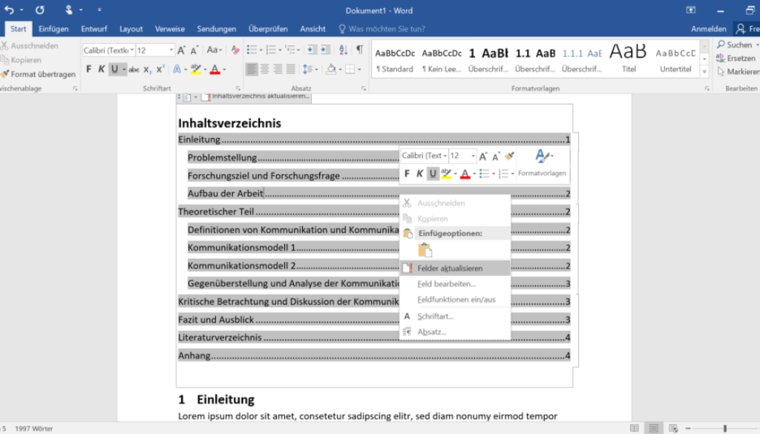Viewport: 760px width, 434px height.
Task: Open font size dropdown in ribbon
Action: click(x=171, y=50)
